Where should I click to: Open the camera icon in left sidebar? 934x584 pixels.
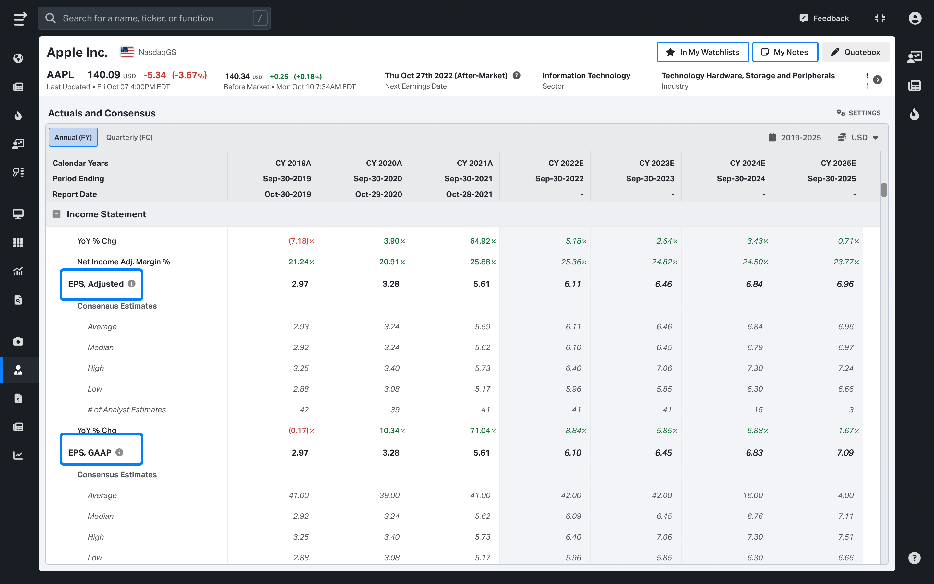pyautogui.click(x=18, y=341)
